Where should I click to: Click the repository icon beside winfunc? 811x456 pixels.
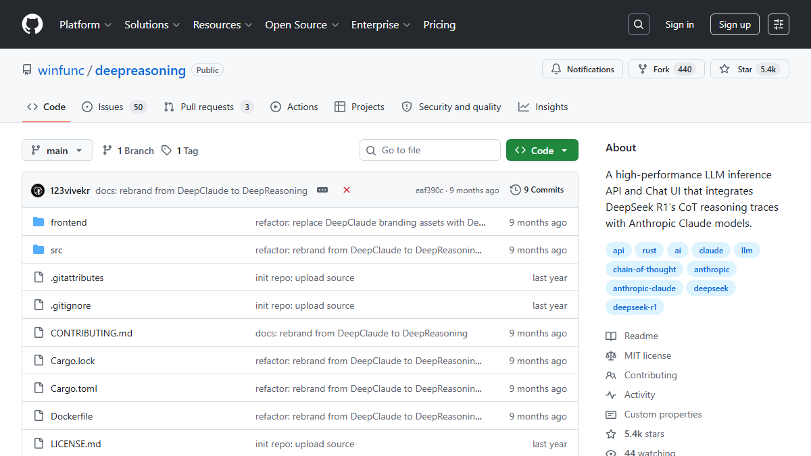pyautogui.click(x=27, y=70)
